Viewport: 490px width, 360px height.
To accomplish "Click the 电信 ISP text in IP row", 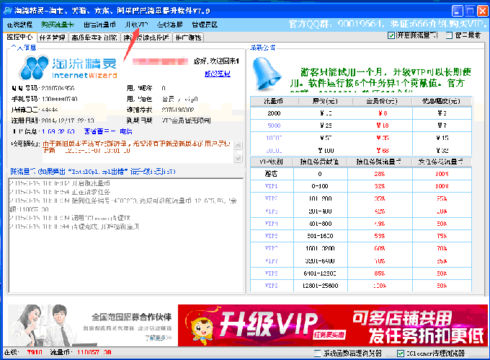I will click(x=126, y=131).
